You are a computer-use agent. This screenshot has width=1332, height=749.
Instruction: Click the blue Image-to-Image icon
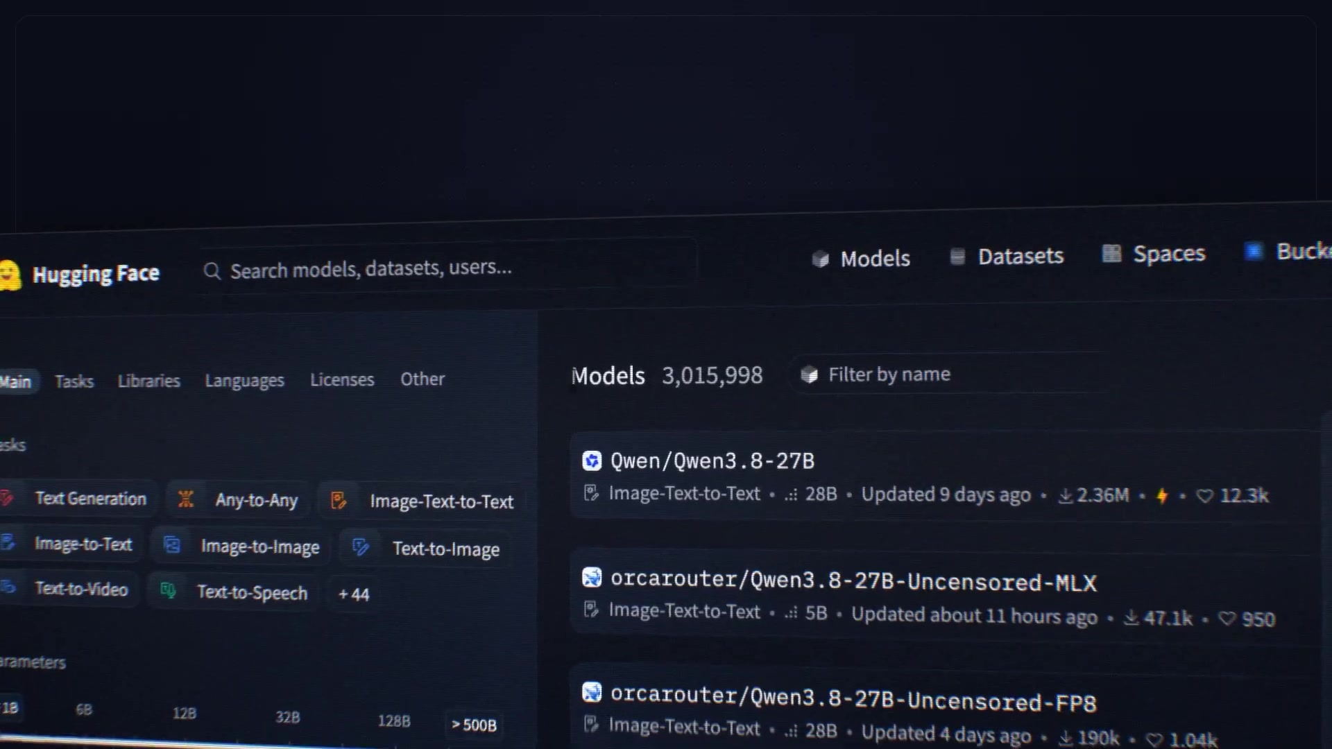click(172, 545)
